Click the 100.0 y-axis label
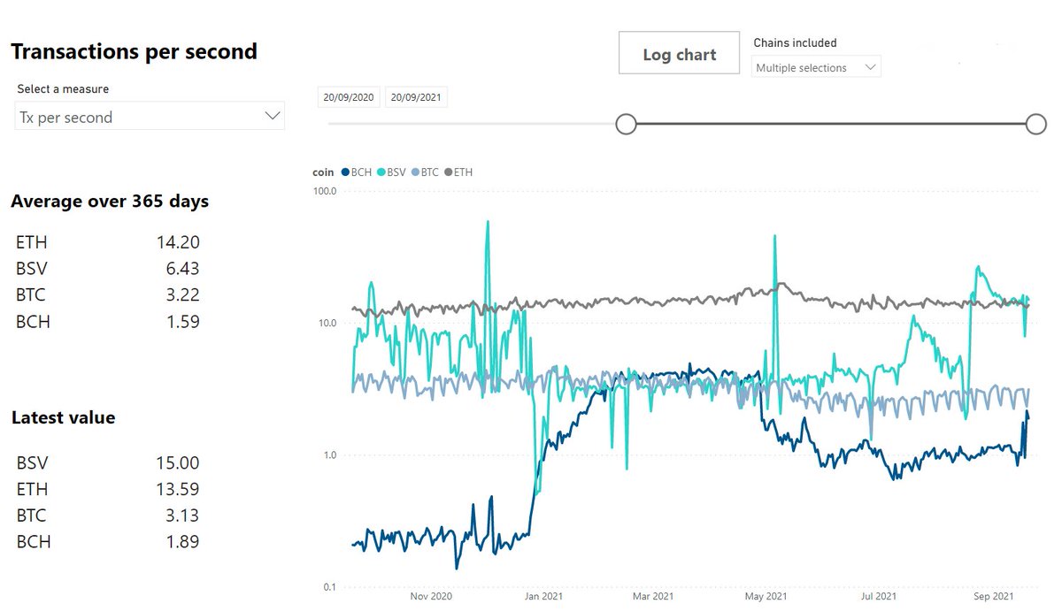 coord(325,191)
